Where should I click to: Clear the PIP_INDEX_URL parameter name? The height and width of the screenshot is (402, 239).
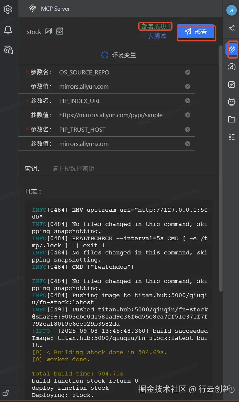pos(188,101)
